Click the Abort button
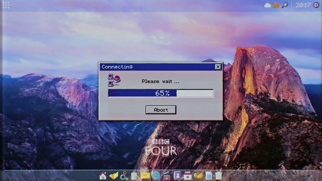 (x=161, y=110)
